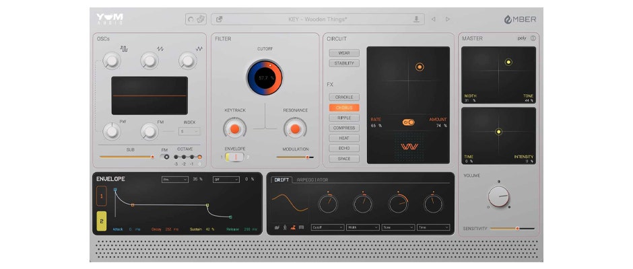
Task: Toggle the Chorus effect power switch
Action: [408, 122]
